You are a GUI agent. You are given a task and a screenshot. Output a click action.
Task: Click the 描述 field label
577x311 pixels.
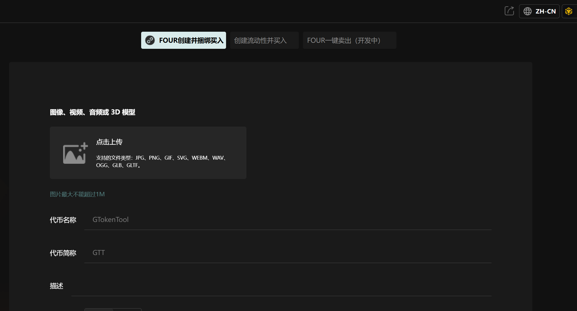click(57, 286)
